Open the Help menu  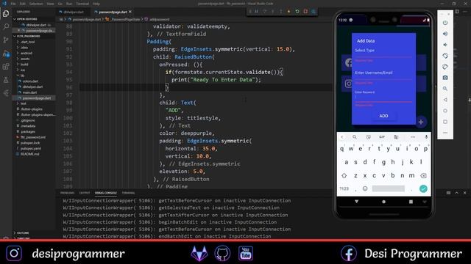click(x=96, y=4)
